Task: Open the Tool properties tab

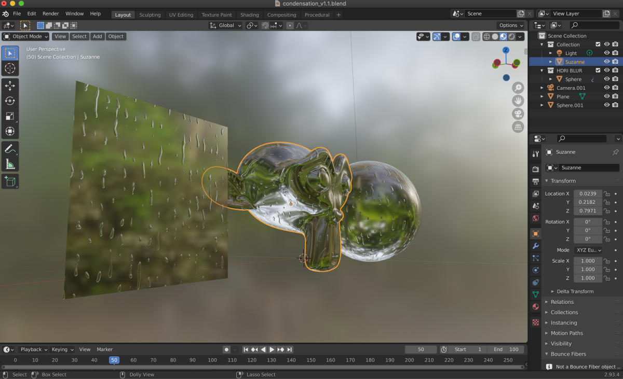Action: [x=536, y=154]
